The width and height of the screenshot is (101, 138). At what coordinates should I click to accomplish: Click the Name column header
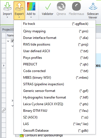(10, 35)
